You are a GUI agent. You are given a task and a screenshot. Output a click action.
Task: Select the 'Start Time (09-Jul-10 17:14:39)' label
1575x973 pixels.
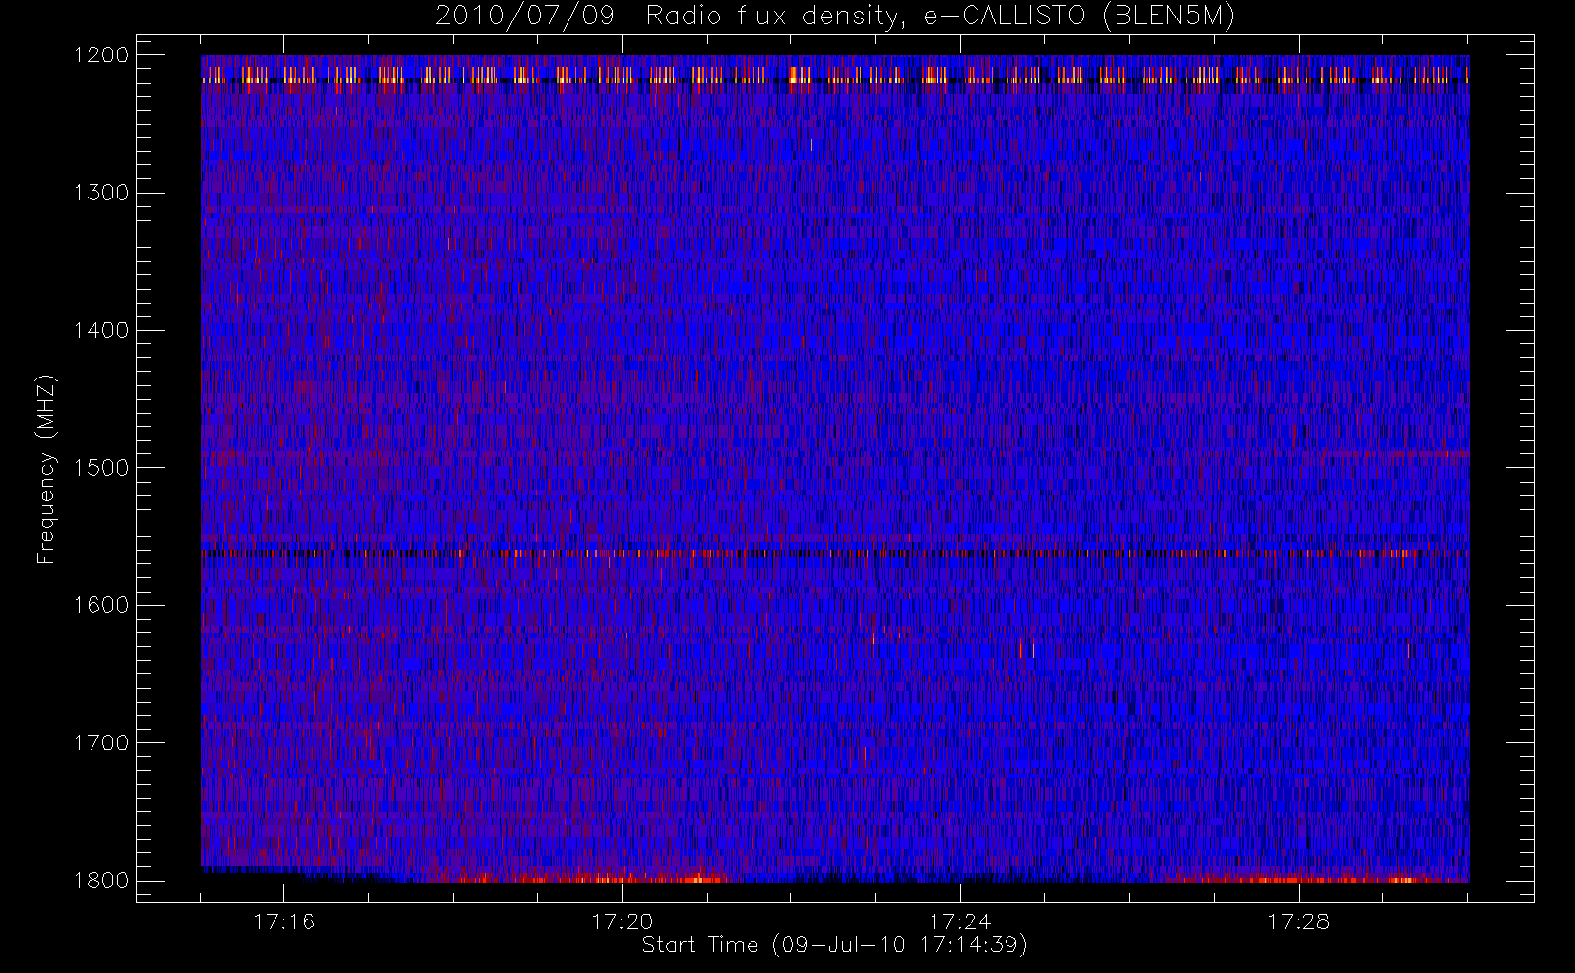pos(835,945)
